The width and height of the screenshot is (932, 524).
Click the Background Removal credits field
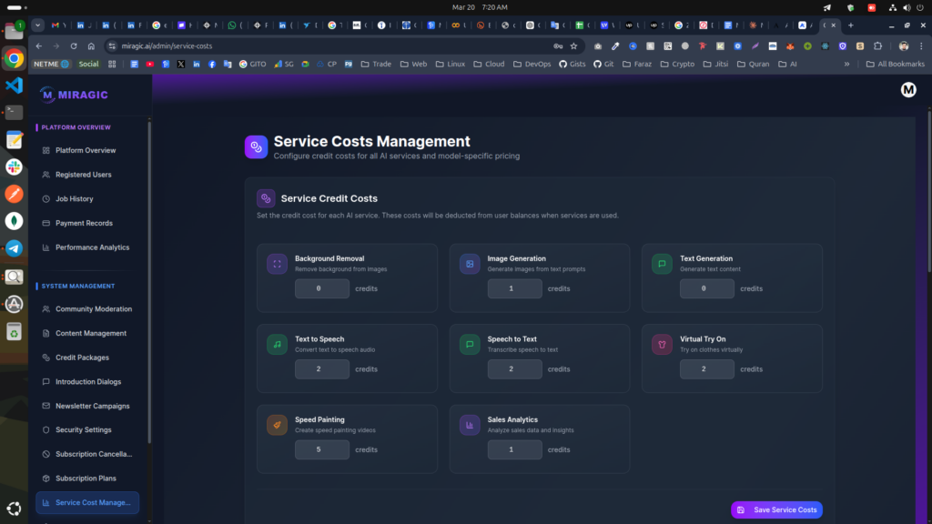(x=322, y=288)
